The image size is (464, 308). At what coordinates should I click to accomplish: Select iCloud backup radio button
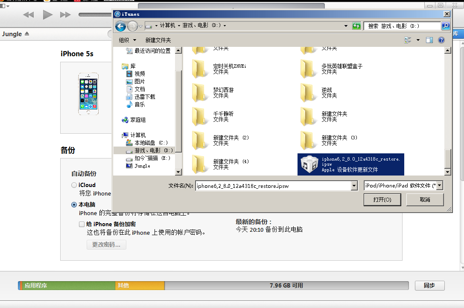(x=74, y=185)
